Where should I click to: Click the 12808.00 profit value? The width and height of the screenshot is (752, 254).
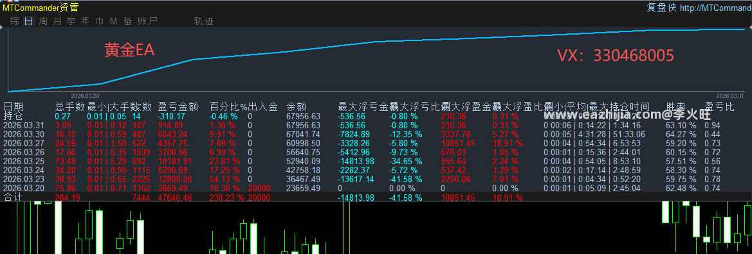174,179
